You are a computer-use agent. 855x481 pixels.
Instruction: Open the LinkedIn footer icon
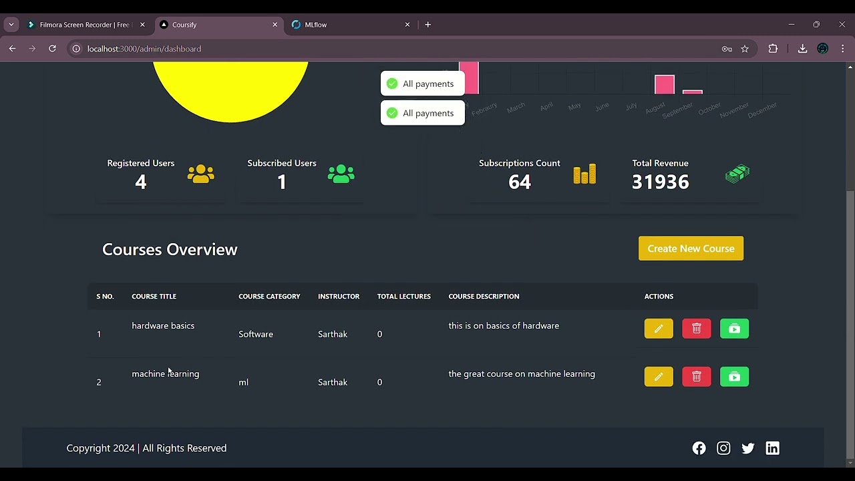(772, 448)
